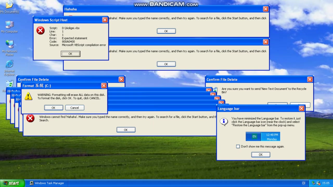
Task: Click OK in Language bar dialog
Action: 261,155
